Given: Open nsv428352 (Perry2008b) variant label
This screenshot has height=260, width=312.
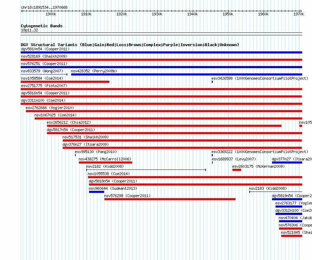Looking at the screenshot, I should 94,71.
